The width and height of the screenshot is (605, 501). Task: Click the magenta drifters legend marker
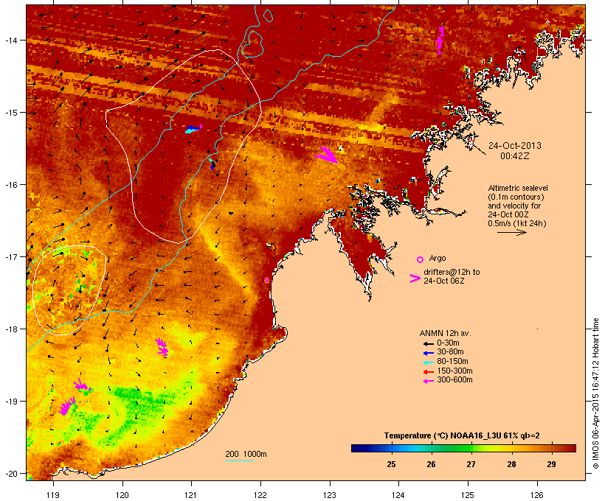click(415, 278)
